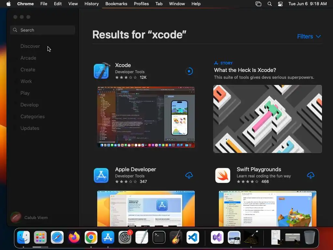Select Discover in the sidebar

[x=30, y=46]
